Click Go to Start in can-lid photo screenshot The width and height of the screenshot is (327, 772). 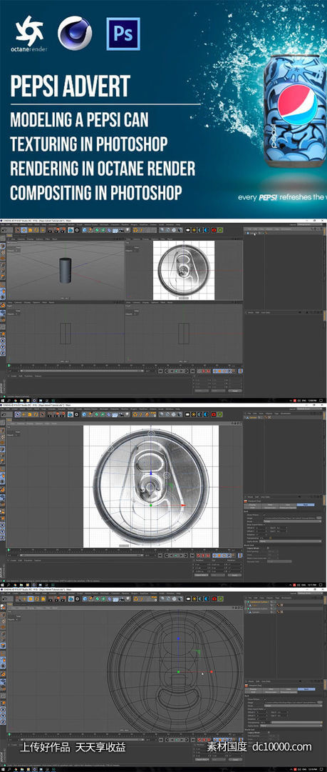[160, 556]
